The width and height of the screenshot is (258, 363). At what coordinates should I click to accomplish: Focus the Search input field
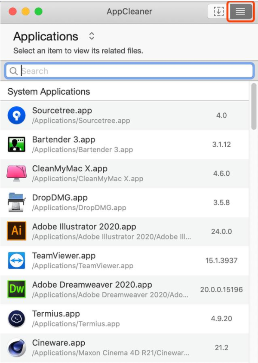(x=133, y=71)
